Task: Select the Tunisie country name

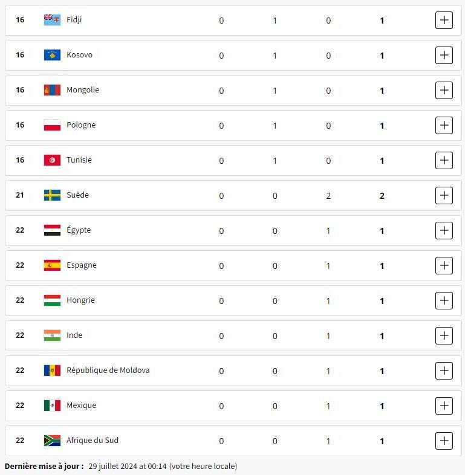Action: coord(79,160)
